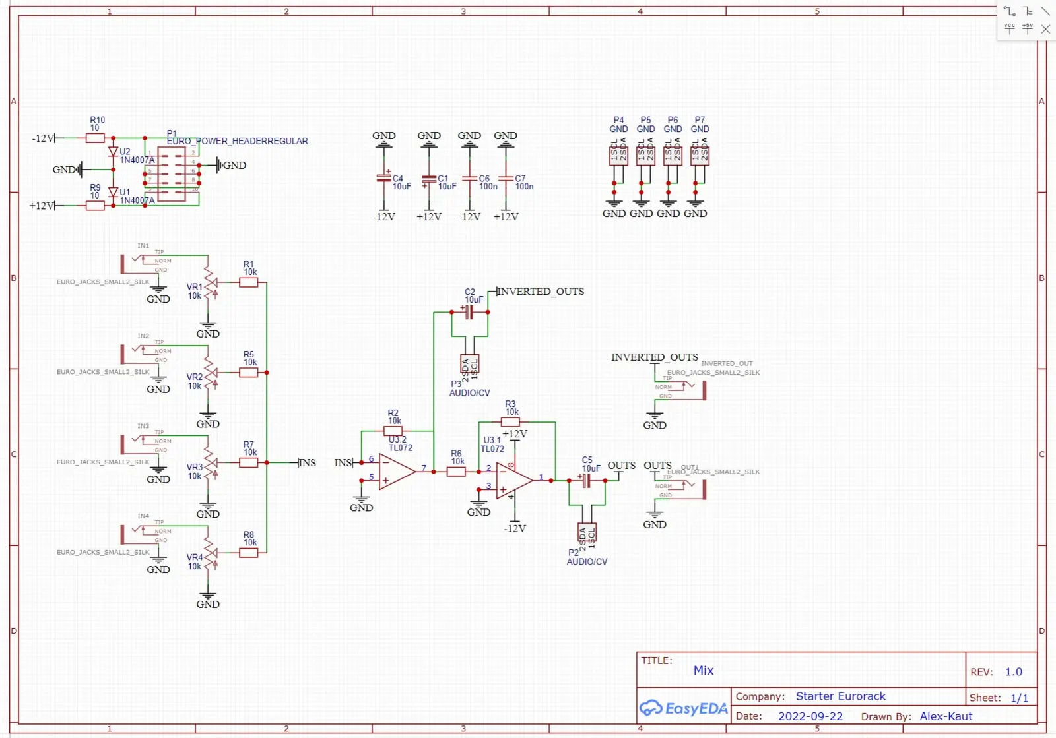The width and height of the screenshot is (1056, 738).
Task: Select the U2 1N4007A diode
Action: 113,152
